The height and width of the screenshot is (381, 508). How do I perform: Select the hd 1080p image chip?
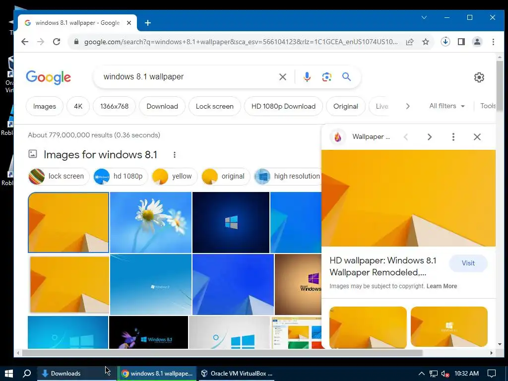pos(120,176)
